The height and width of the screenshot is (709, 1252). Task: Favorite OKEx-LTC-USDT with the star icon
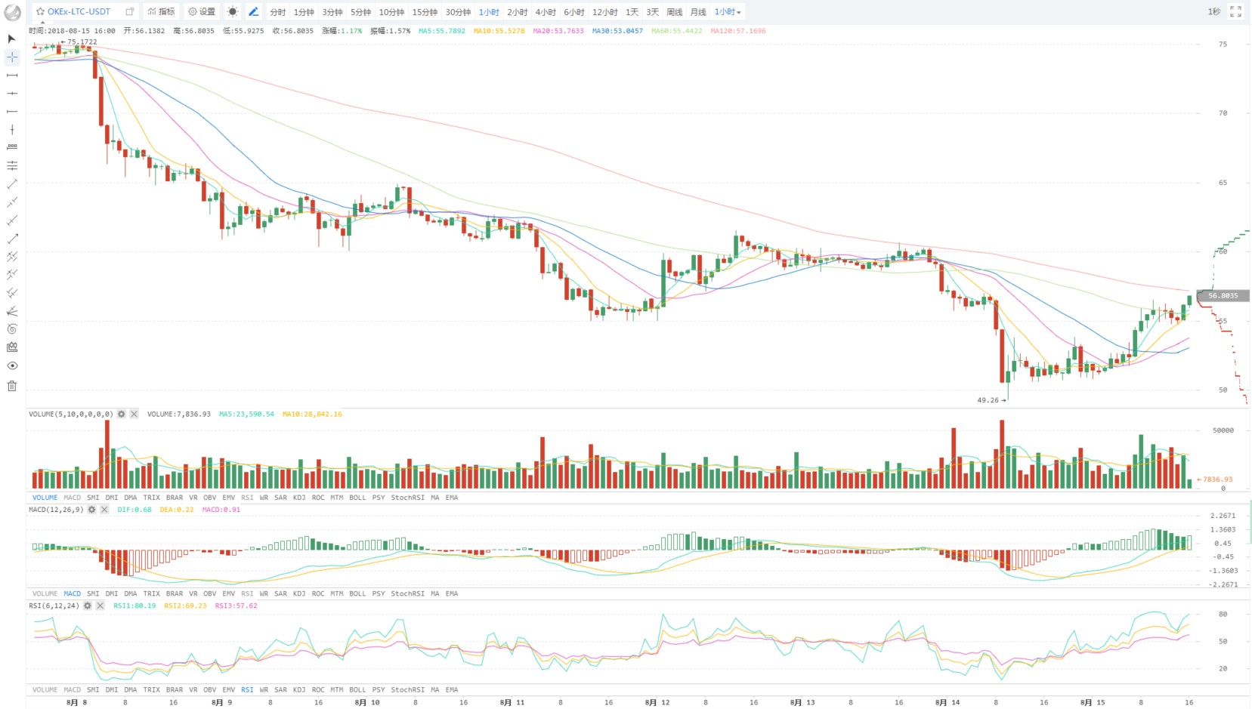[40, 12]
